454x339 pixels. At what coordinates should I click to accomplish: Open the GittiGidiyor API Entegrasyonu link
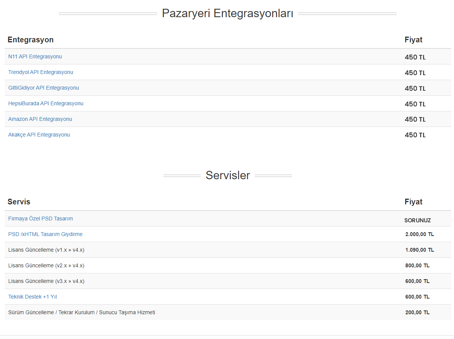pyautogui.click(x=44, y=88)
